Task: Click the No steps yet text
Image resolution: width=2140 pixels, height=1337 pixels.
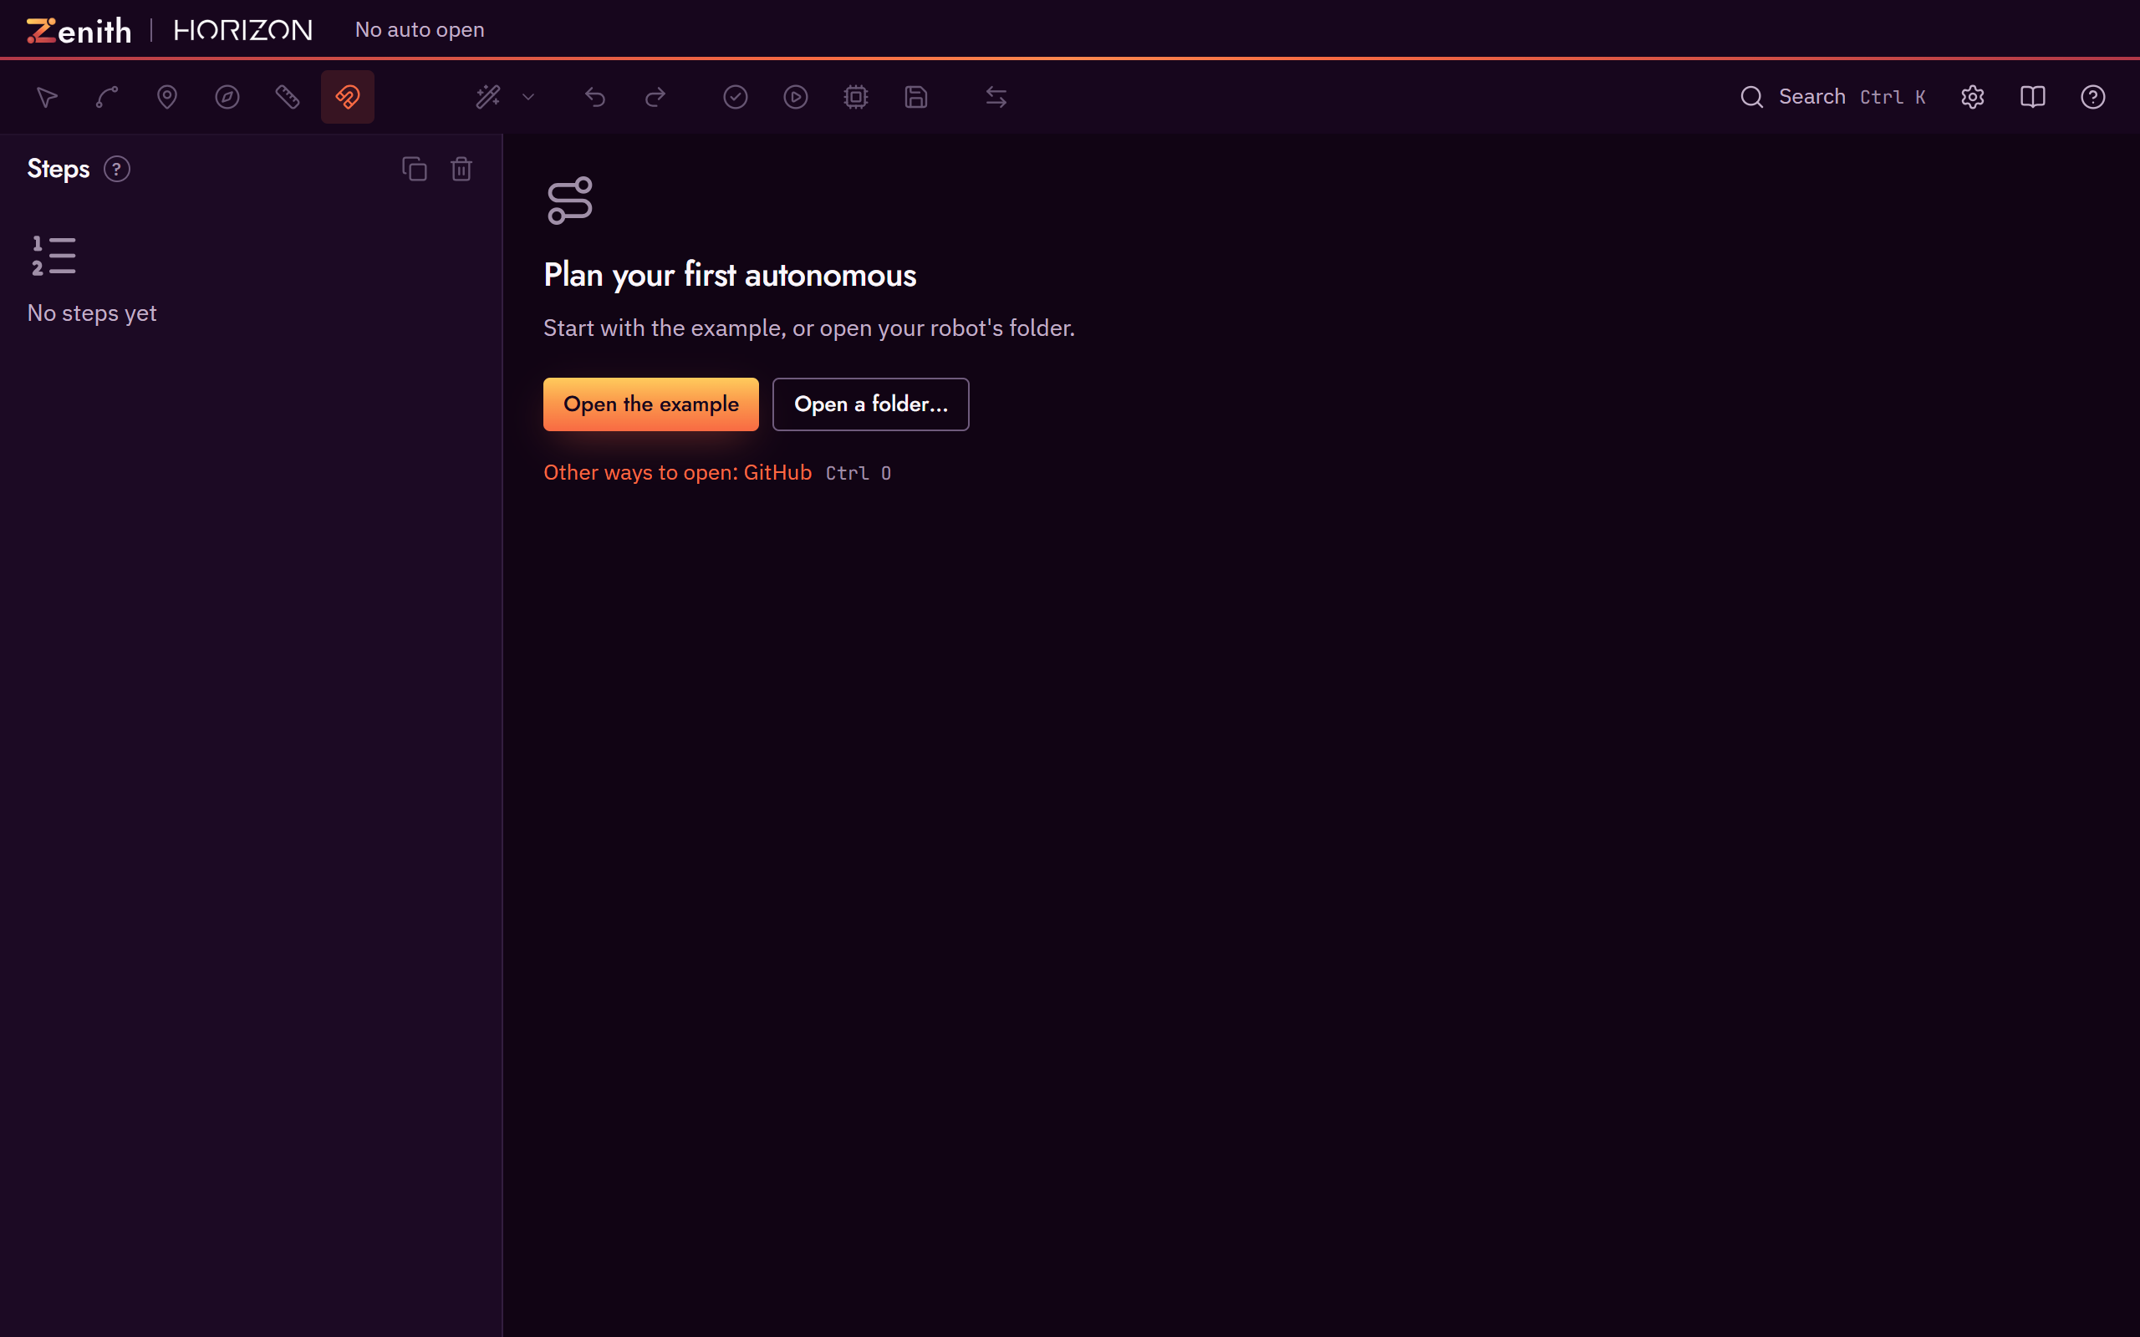Action: [x=92, y=313]
